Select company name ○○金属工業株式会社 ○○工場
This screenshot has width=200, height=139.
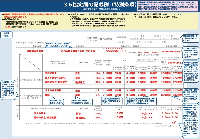[78, 51]
